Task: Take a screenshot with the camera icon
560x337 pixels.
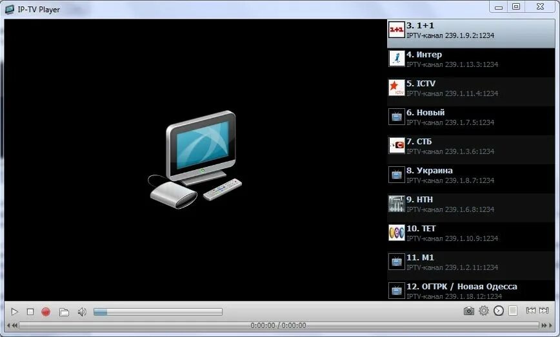Action: pyautogui.click(x=469, y=311)
